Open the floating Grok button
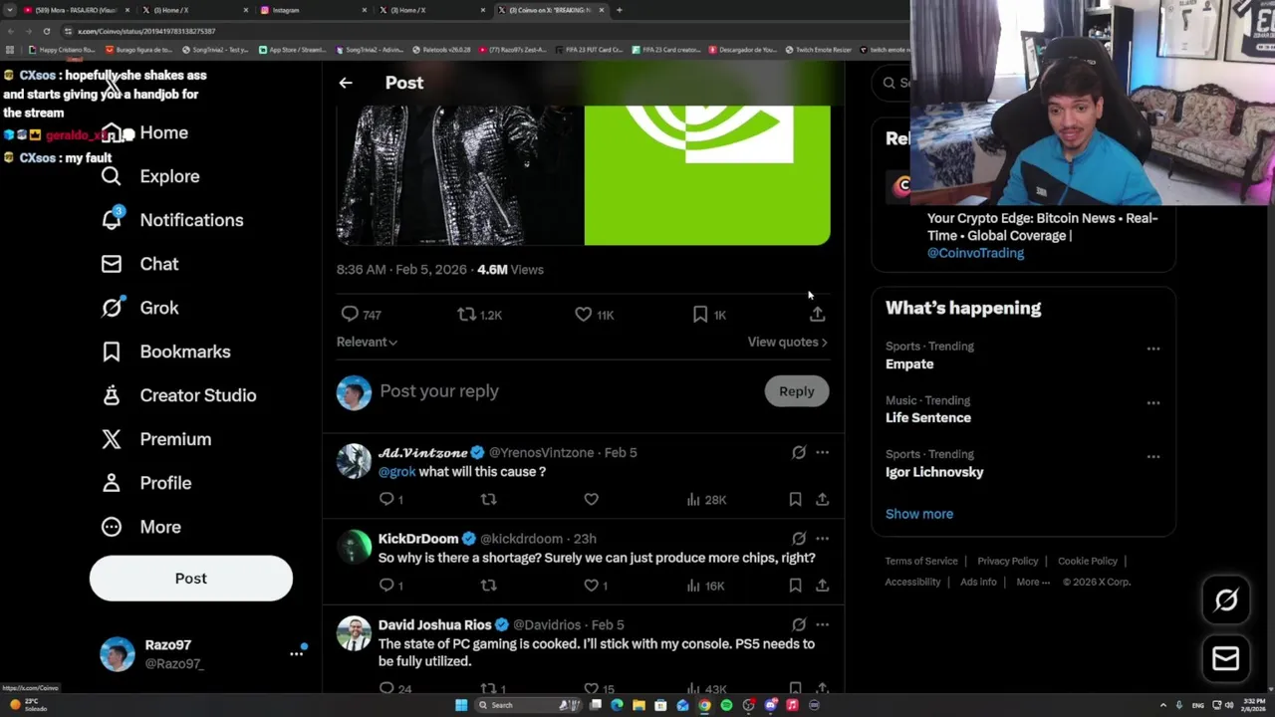The width and height of the screenshot is (1275, 717). 1226,599
